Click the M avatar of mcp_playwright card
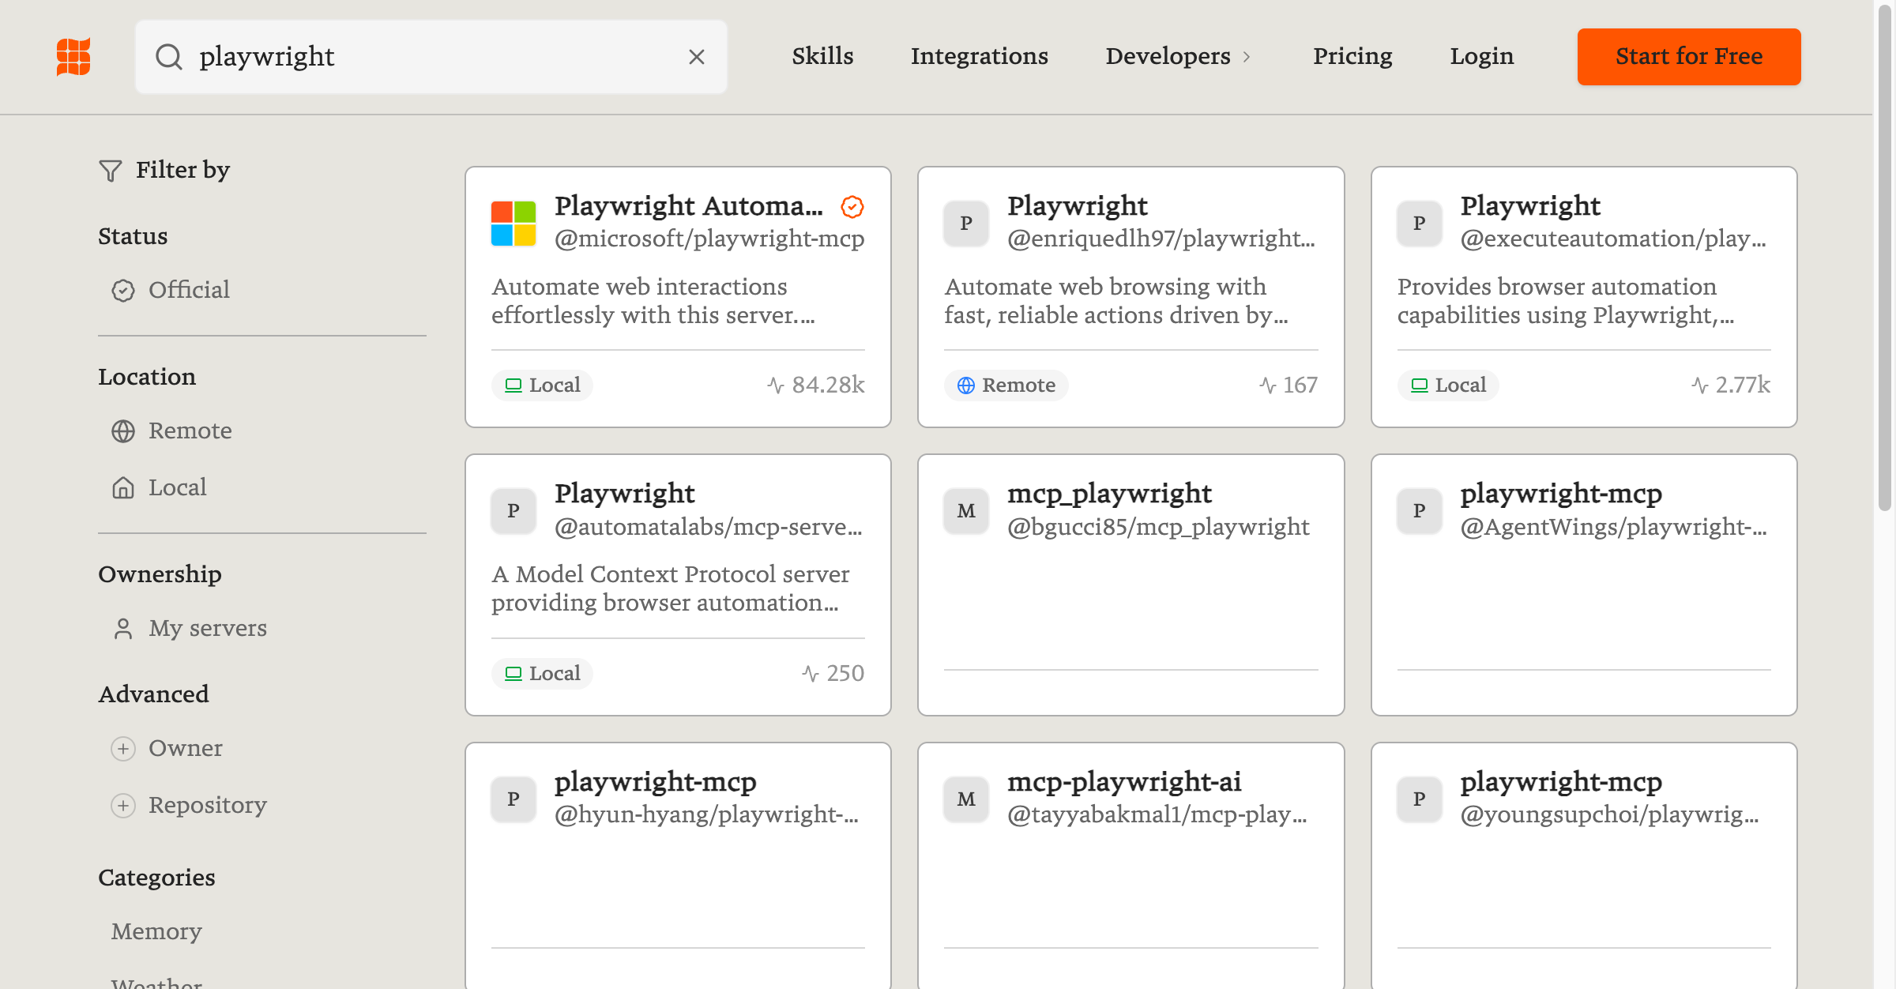 (965, 511)
